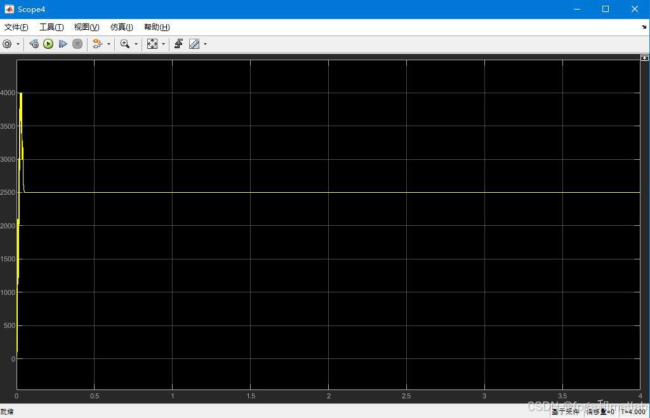Open the Triggers icon
The height and width of the screenshot is (418, 650).
point(178,44)
